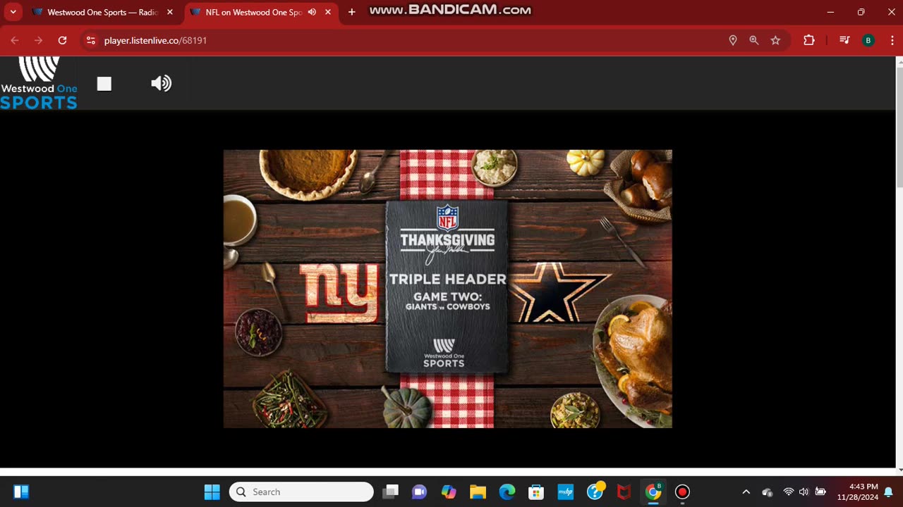Open the Windows Start menu
The height and width of the screenshot is (507, 903).
(212, 492)
